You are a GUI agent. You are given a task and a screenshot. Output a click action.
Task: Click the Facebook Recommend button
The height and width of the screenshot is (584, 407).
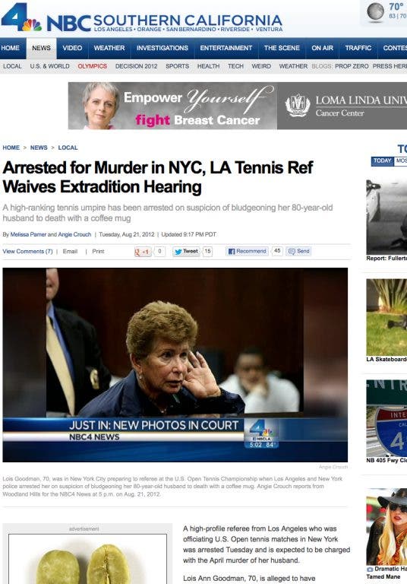click(x=247, y=251)
